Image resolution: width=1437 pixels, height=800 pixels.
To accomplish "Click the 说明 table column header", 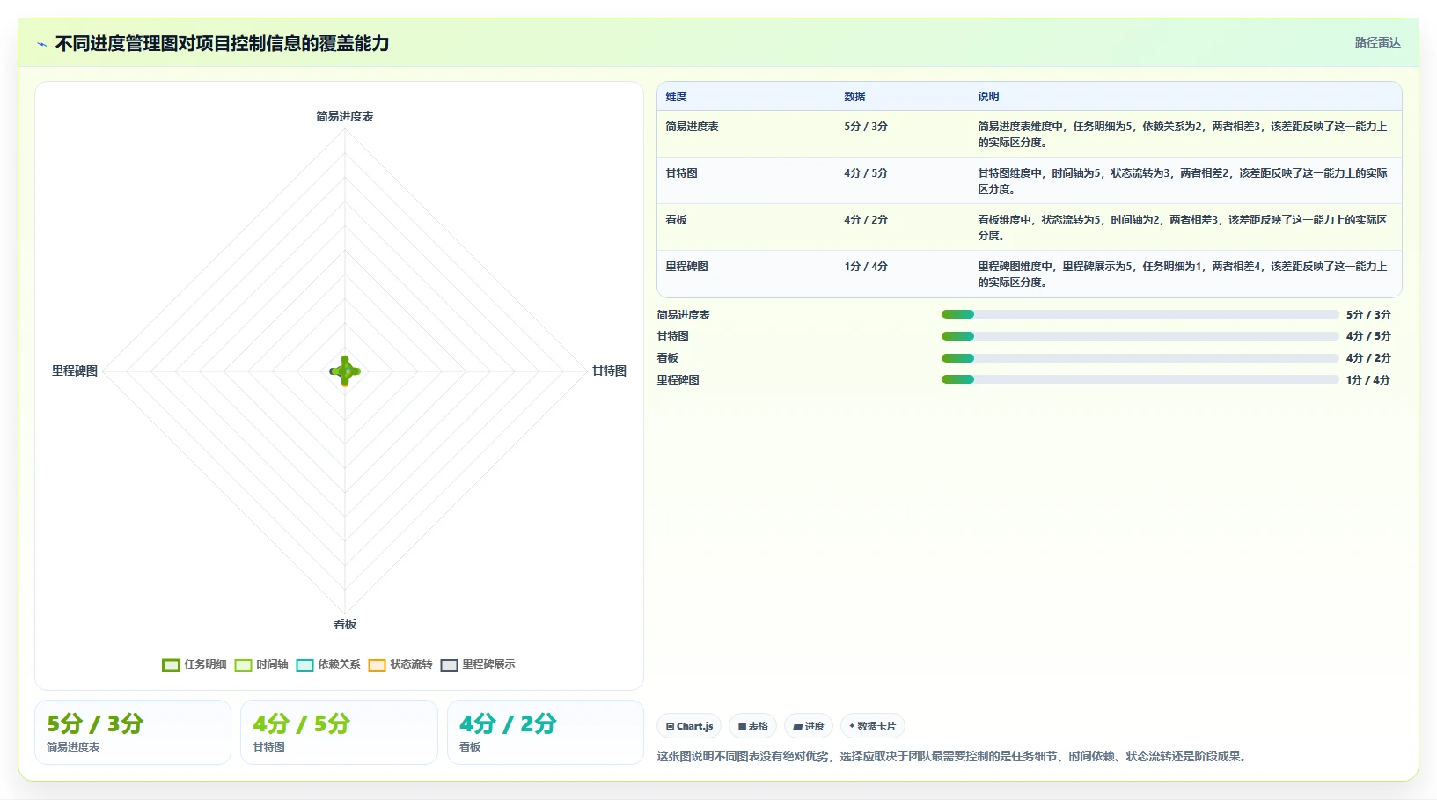I will tap(988, 97).
